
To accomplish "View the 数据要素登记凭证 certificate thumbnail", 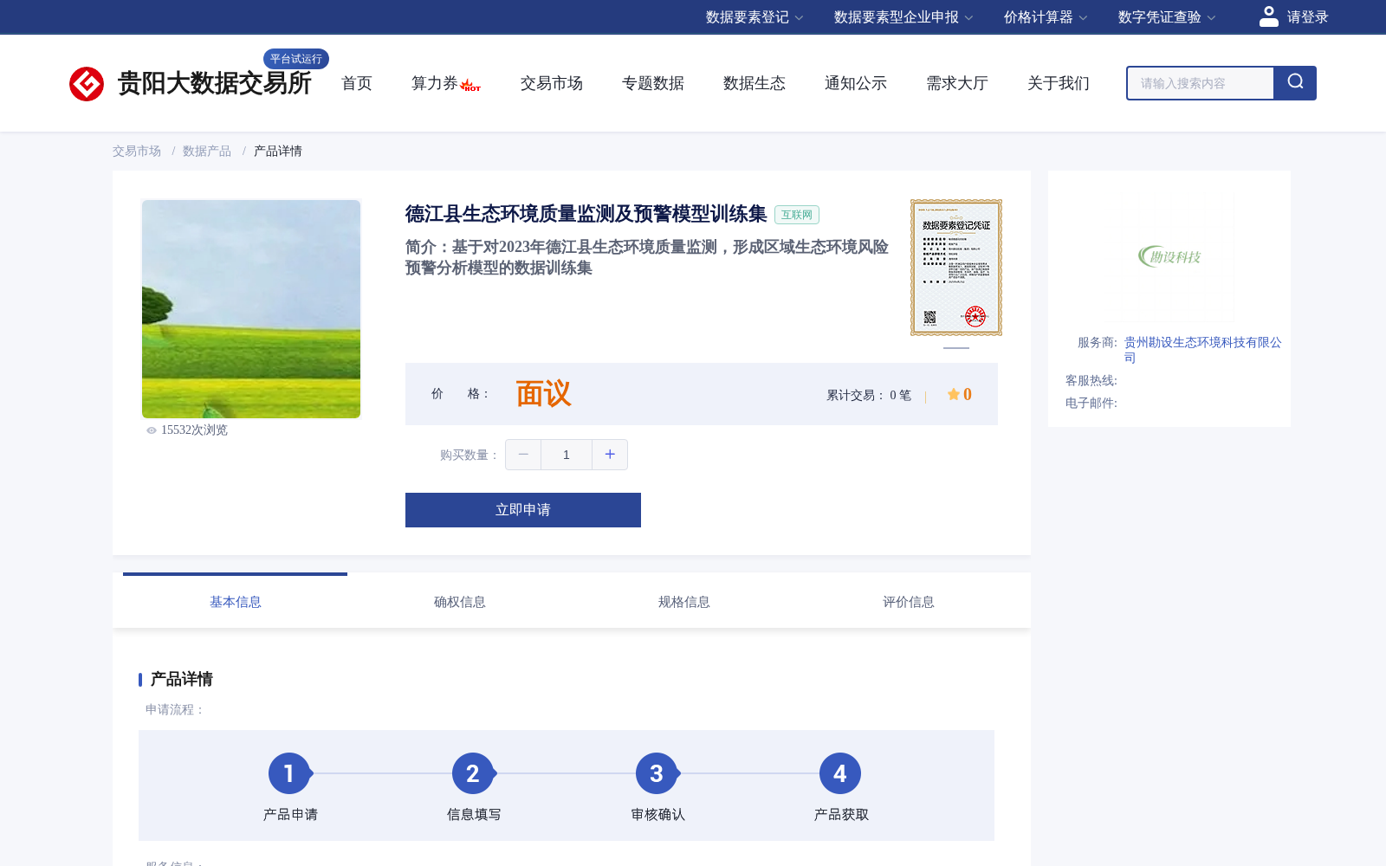I will 956,268.
